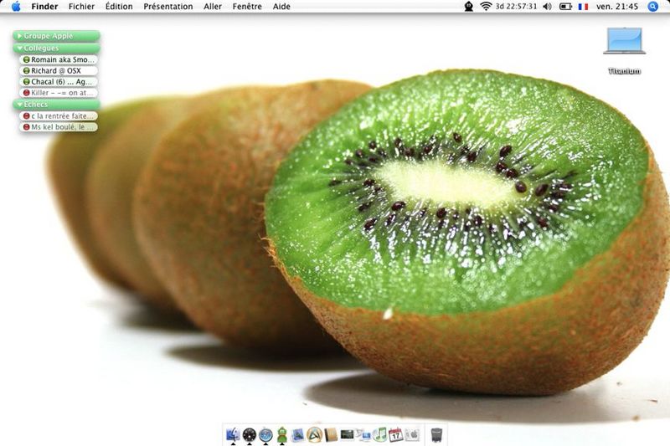
Task: Open the Édition menu
Action: 119,7
